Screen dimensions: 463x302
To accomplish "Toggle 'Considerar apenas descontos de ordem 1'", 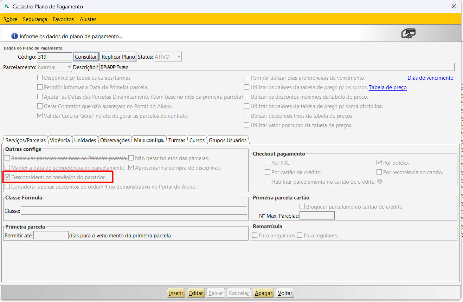I will (x=7, y=187).
